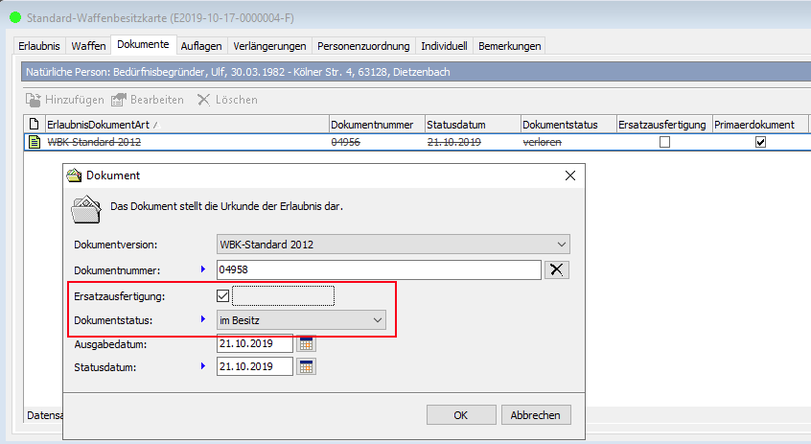This screenshot has width=811, height=444.
Task: Click the OK button
Action: click(460, 415)
